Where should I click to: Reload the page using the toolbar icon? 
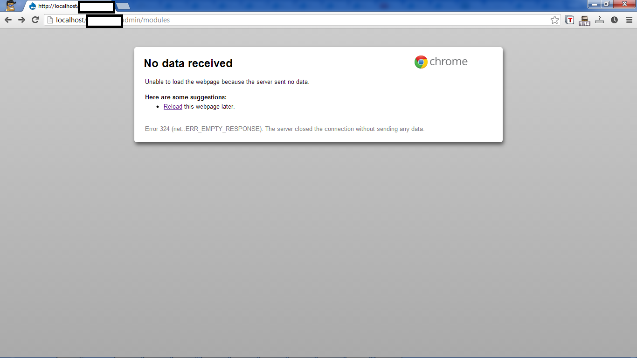point(35,20)
